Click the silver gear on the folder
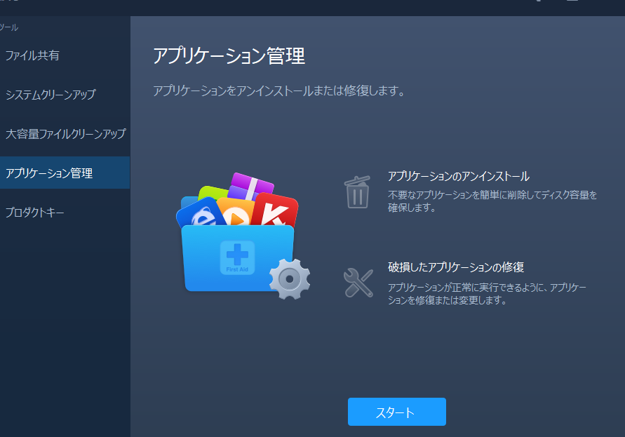Screen dimensions: 625x437 click(x=290, y=278)
